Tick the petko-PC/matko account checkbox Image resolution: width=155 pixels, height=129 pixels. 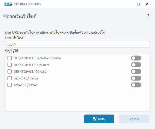10,78
